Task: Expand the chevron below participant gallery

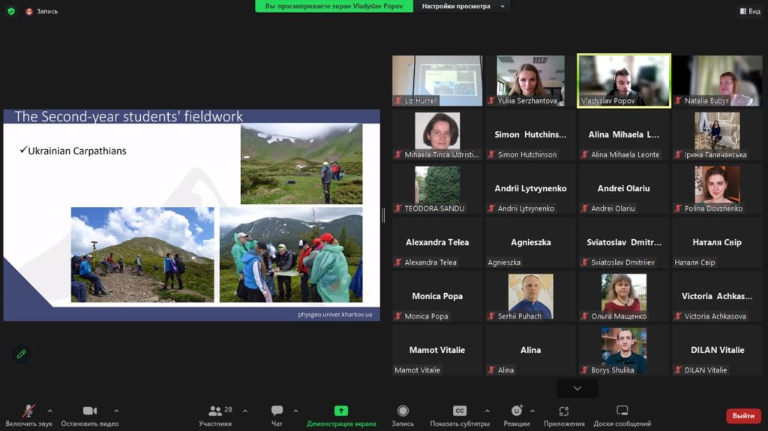Action: (x=577, y=388)
